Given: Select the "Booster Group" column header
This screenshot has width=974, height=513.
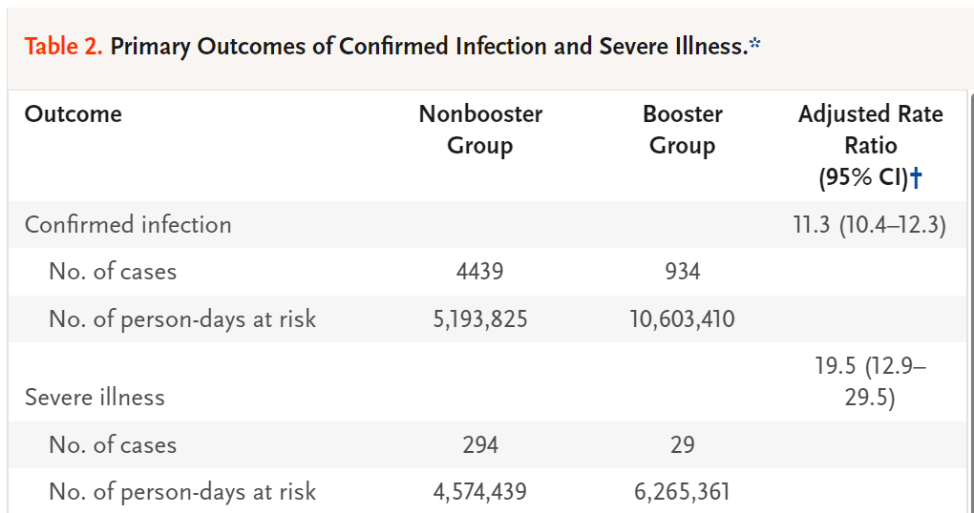Looking at the screenshot, I should [682, 130].
